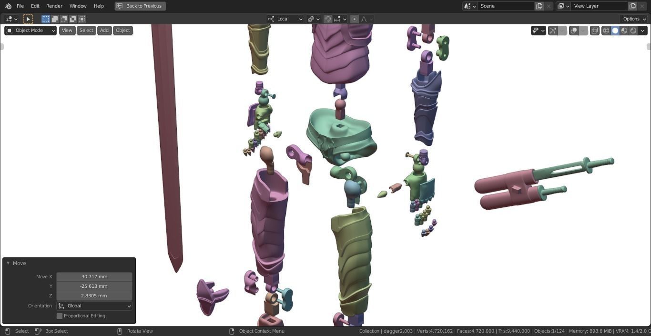Viewport: 651px width, 336px height.
Task: Click the 'Verts:4,720,162' status bar entry
Action: tap(434, 331)
